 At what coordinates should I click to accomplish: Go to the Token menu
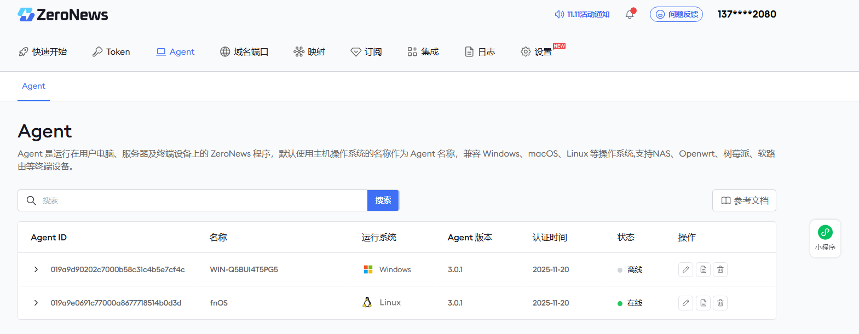click(112, 51)
